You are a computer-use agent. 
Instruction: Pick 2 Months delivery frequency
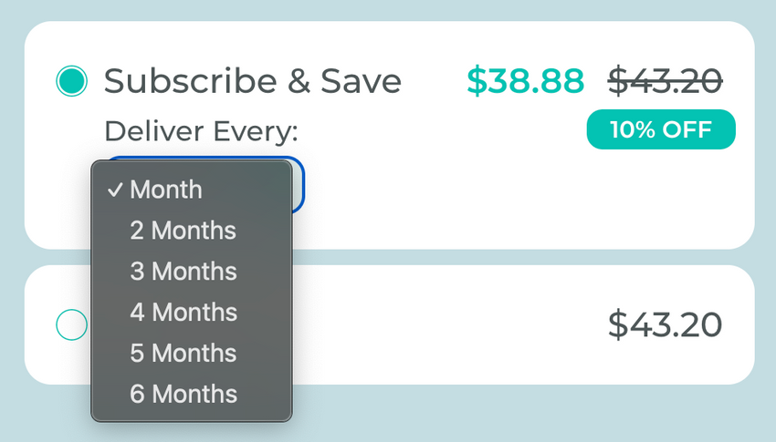[183, 231]
